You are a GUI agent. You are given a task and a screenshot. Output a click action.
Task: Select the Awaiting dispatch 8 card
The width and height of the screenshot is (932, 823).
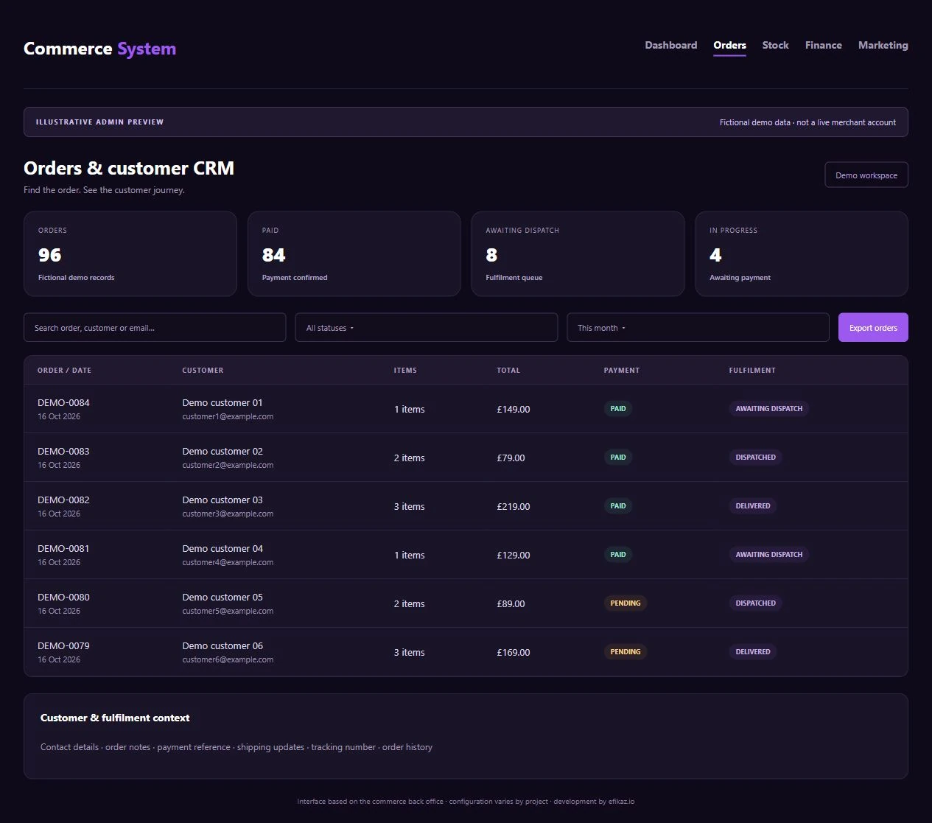[578, 254]
